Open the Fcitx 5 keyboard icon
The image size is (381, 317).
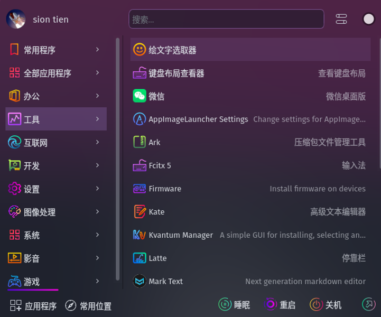point(140,165)
